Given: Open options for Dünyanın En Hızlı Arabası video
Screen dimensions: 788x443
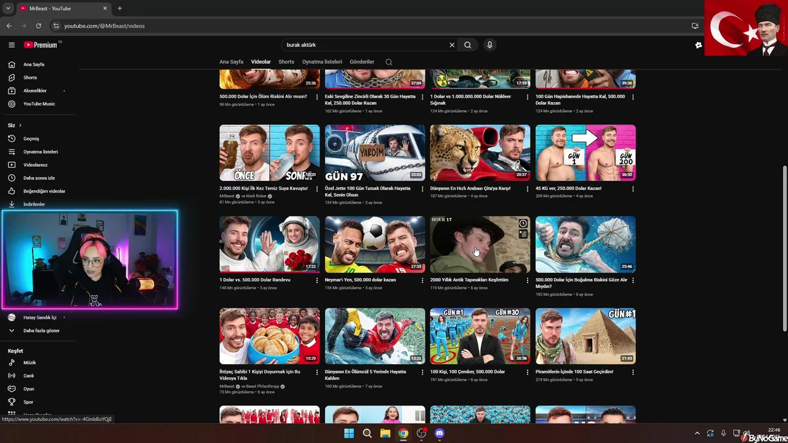Looking at the screenshot, I should [528, 189].
